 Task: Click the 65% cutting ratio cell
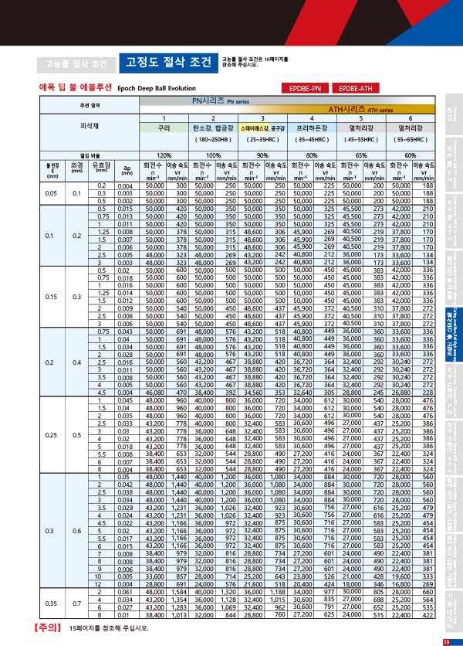coord(361,155)
